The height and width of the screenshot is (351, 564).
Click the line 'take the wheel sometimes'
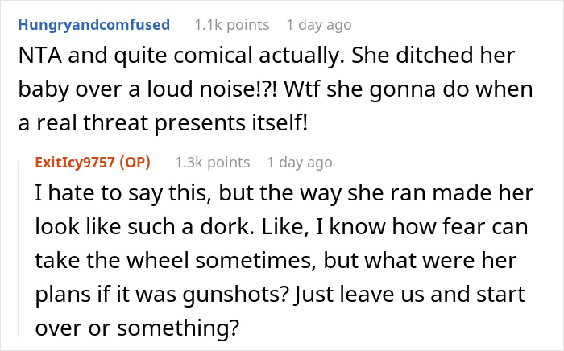coord(173,261)
